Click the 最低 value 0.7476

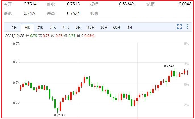[30, 13]
